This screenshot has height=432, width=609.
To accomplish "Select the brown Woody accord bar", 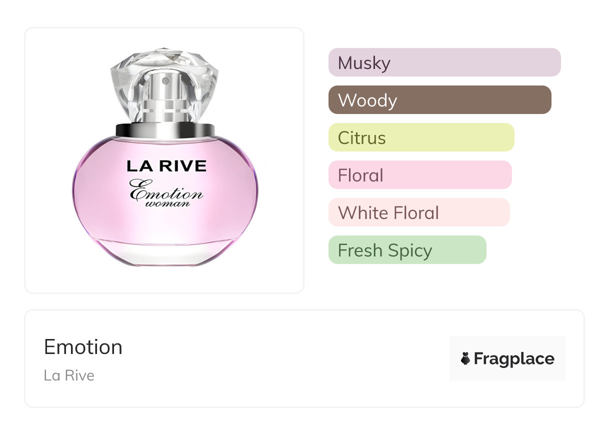I will point(439,100).
